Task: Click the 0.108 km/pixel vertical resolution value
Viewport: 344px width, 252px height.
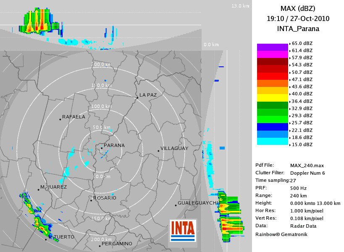Action: pyautogui.click(x=307, y=218)
